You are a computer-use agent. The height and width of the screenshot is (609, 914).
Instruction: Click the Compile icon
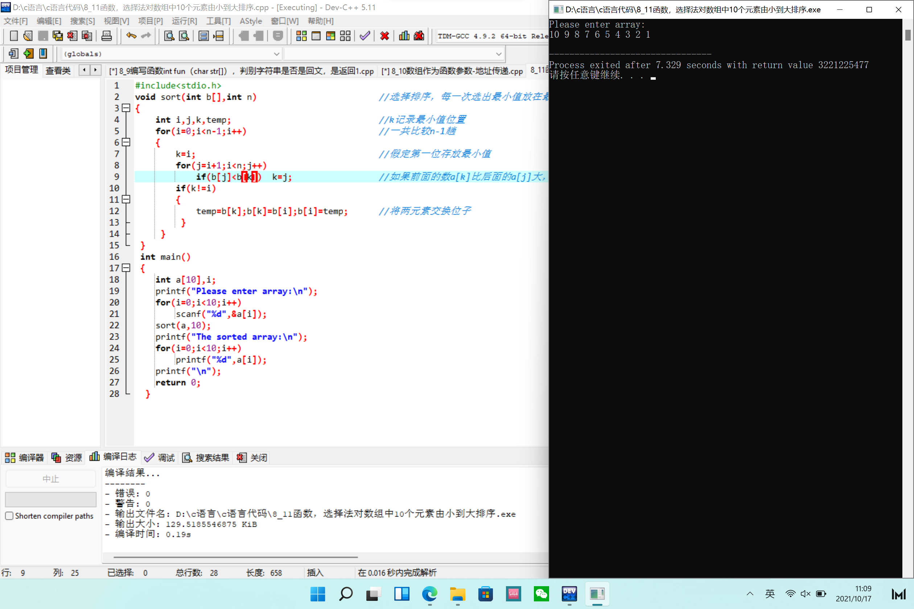coord(301,36)
